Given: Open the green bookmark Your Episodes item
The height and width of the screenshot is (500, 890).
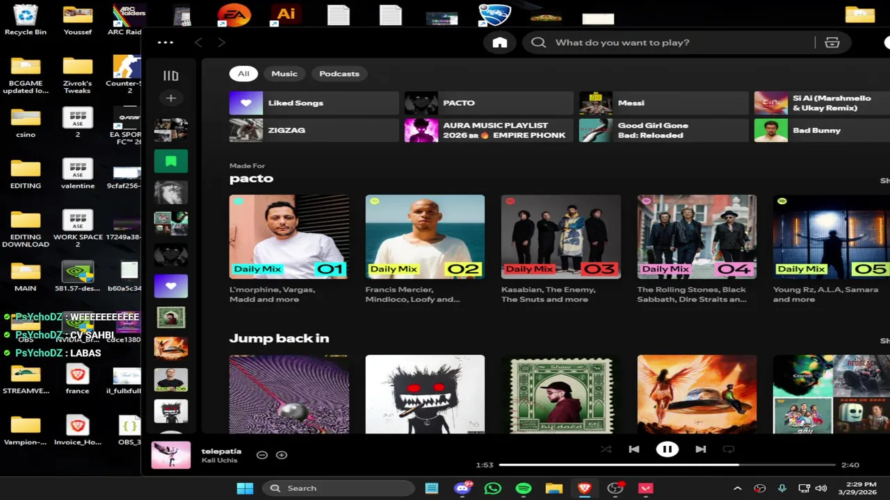Looking at the screenshot, I should coord(171,162).
